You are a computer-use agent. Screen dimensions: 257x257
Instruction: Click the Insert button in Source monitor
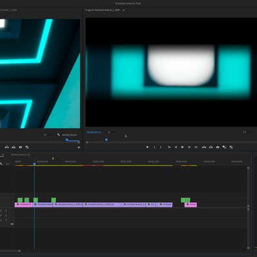tap(7, 147)
